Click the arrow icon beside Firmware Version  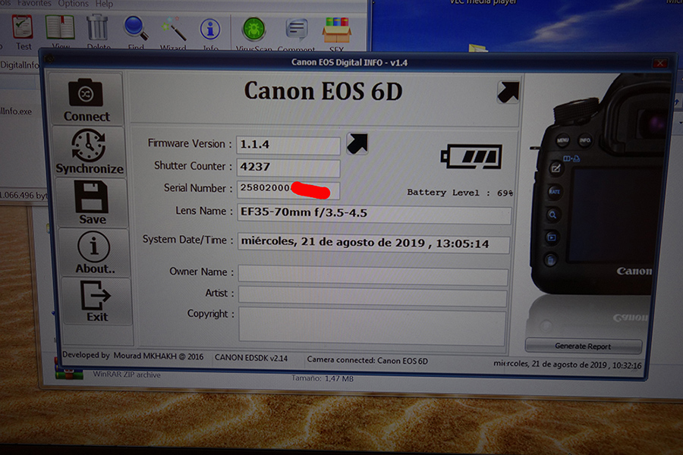(357, 143)
